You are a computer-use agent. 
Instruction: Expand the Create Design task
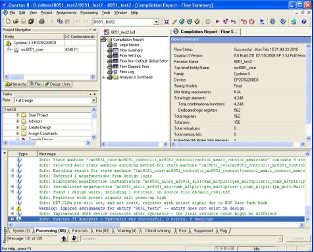[x=18, y=127]
